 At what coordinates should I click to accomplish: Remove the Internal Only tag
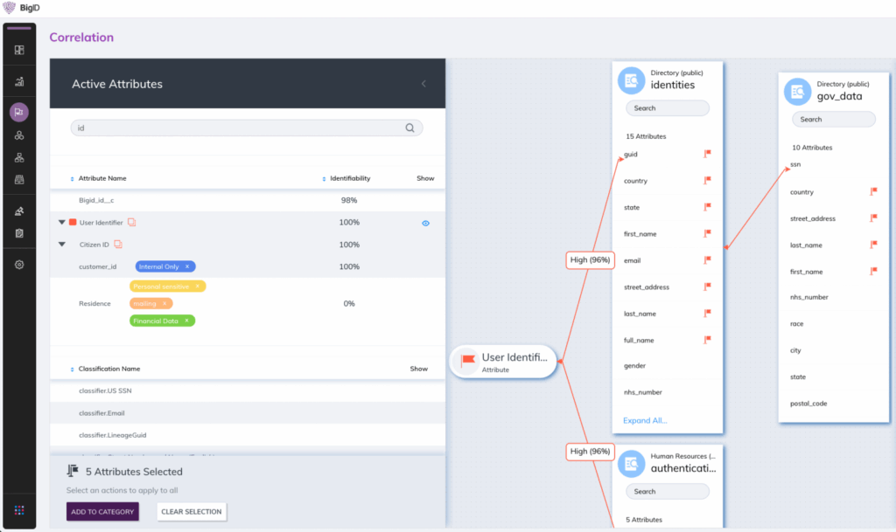(187, 266)
